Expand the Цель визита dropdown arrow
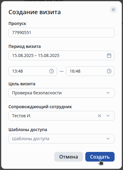 coord(108,93)
